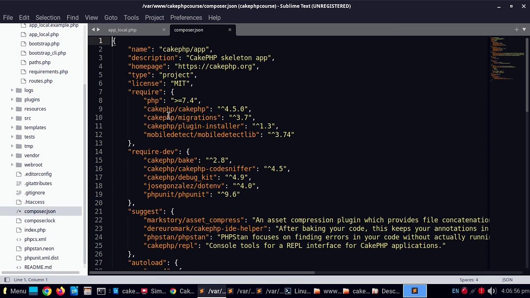This screenshot has height=298, width=530.
Task: Change indentation via Spaces: 4
Action: click(469, 280)
